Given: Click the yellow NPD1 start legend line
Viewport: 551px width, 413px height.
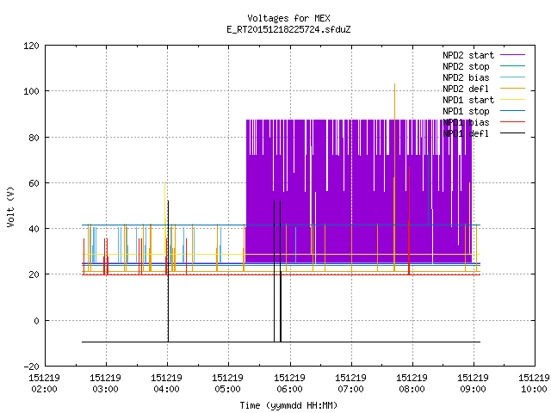Looking at the screenshot, I should coord(513,100).
